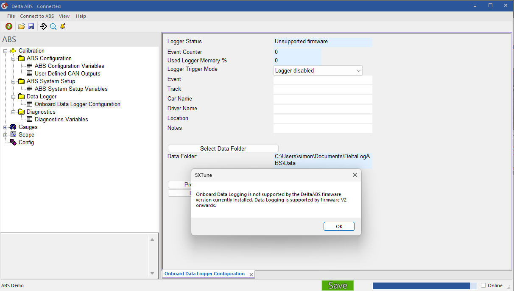Viewport: 514px width, 291px height.
Task: Collapse the ABS Configuration folder
Action: point(14,59)
